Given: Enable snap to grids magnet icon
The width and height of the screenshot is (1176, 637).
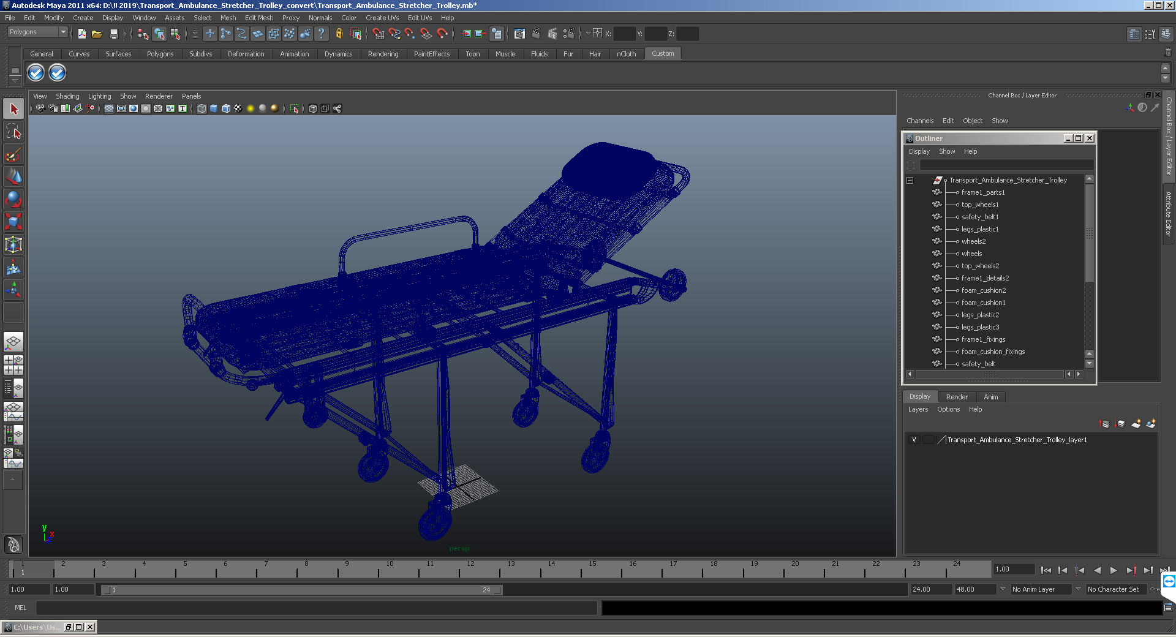Looking at the screenshot, I should point(379,34).
